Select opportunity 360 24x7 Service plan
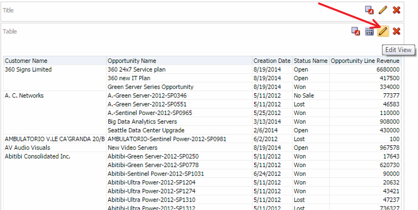Screen dimensions: 418x210 (x=136, y=70)
